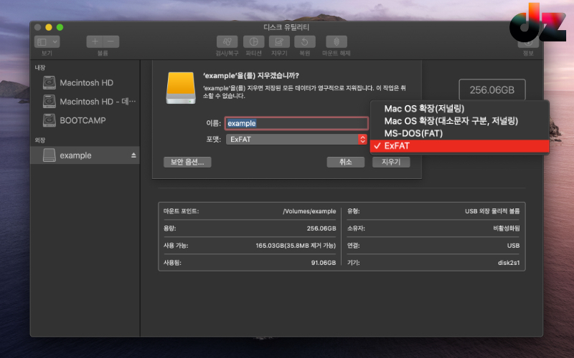The height and width of the screenshot is (358, 574).
Task: Click the 256.06GB capacity box
Action: tap(492, 90)
